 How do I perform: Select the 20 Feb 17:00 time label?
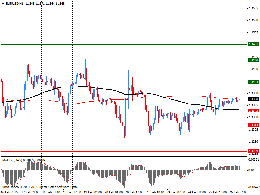coord(134,192)
